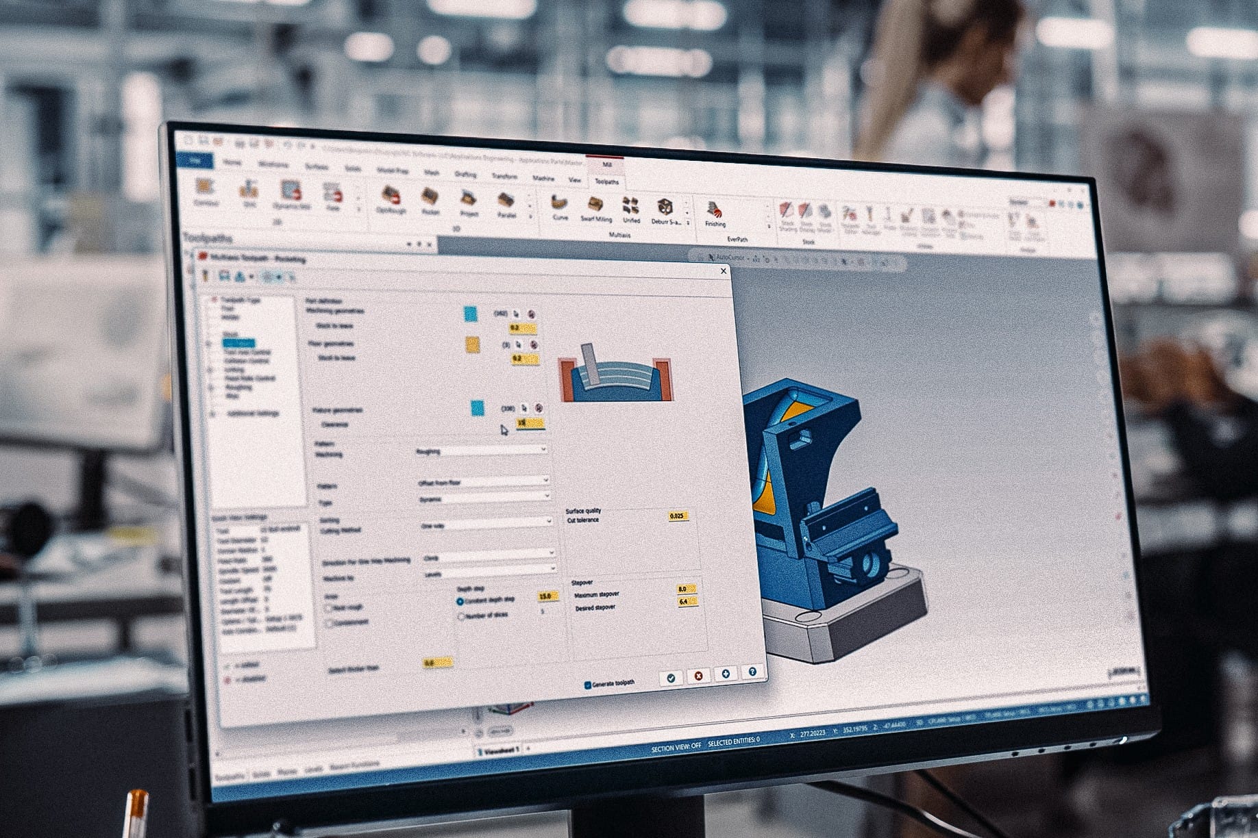1258x838 pixels.
Task: Click the Desired stepover value field
Action: [x=687, y=602]
